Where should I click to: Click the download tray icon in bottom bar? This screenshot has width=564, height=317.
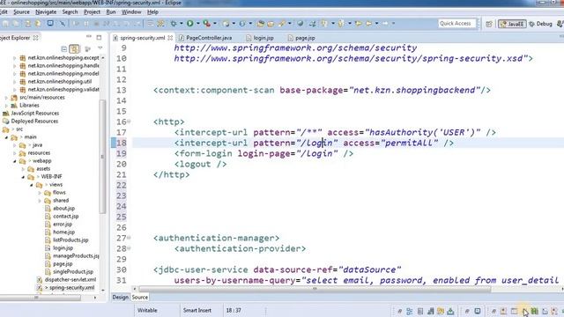pyautogui.click(x=450, y=311)
